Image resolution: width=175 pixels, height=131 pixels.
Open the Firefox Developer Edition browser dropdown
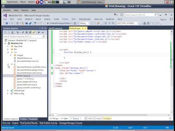tap(72, 23)
